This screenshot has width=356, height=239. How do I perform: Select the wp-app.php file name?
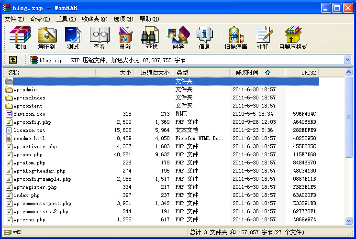pyautogui.click(x=28, y=155)
